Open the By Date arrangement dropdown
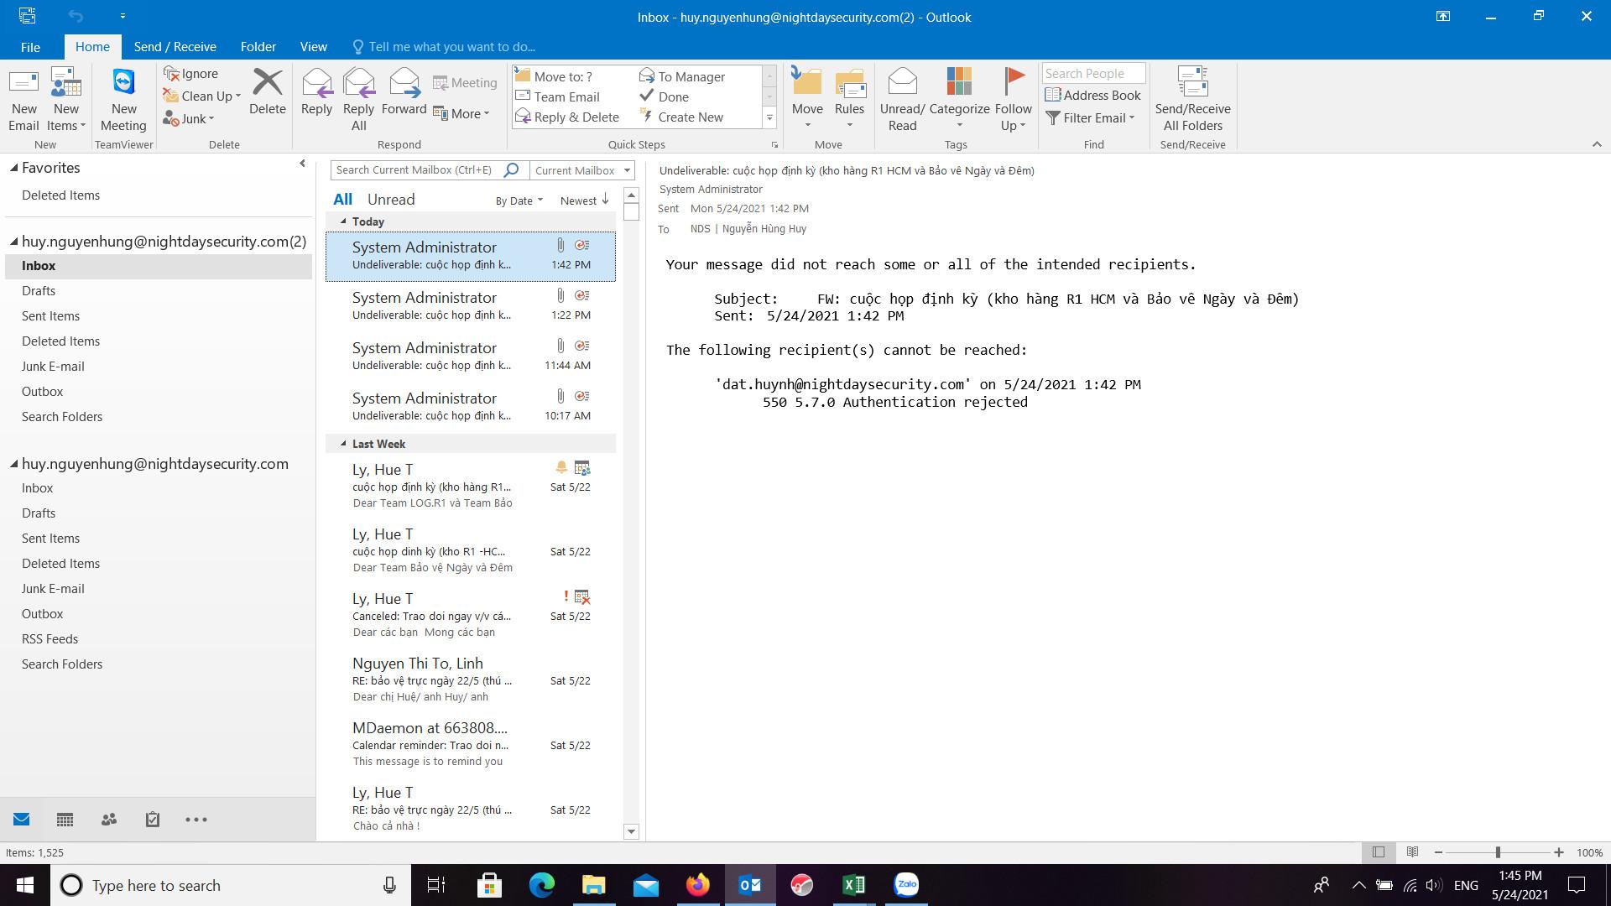 pos(519,200)
